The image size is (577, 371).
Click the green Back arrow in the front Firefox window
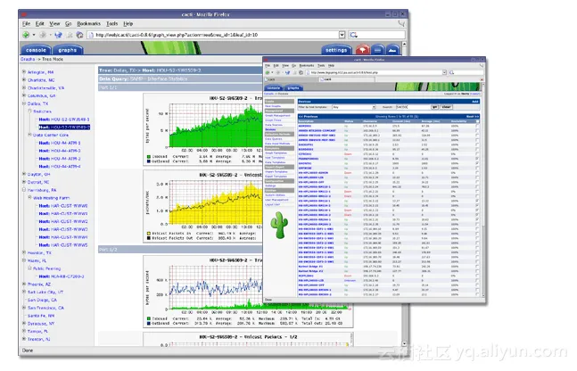tap(268, 72)
